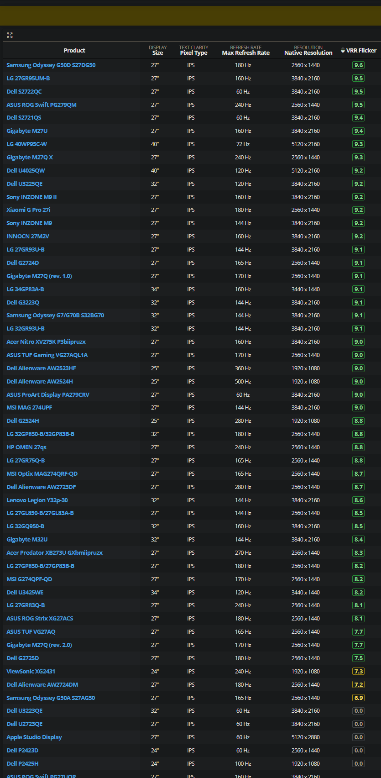Open Samsung Odyssey G7/G70B S32BG70 link

[x=55, y=315]
